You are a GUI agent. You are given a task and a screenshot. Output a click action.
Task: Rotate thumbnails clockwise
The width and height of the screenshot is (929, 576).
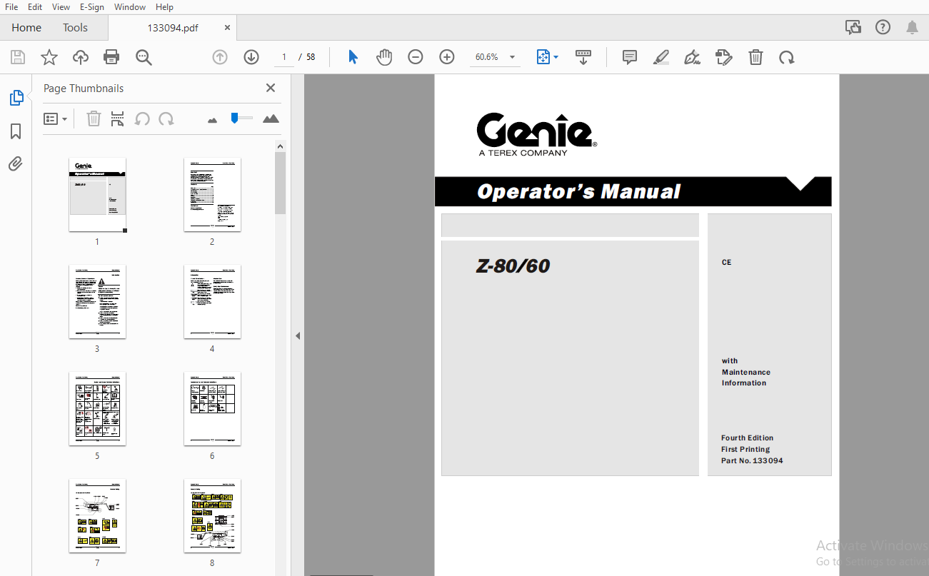(166, 118)
